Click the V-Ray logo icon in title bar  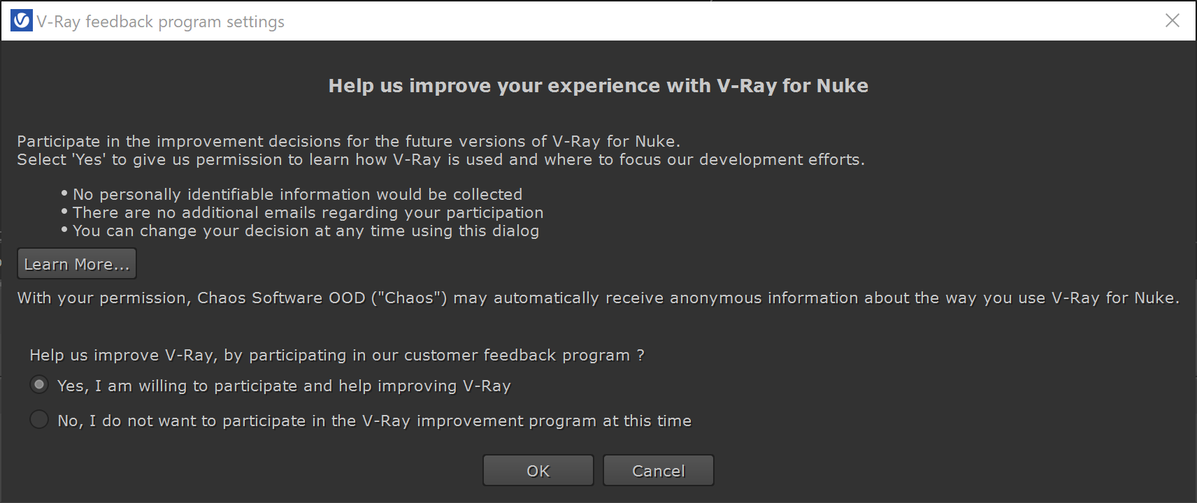point(22,21)
